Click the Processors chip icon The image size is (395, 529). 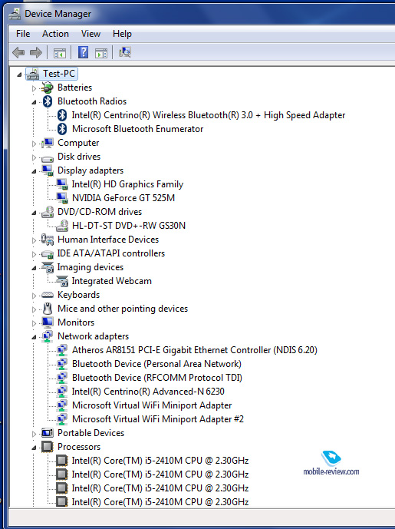click(48, 447)
